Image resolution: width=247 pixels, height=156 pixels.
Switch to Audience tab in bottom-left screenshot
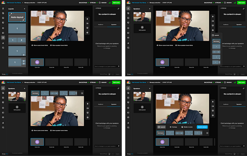pyautogui.click(x=101, y=104)
